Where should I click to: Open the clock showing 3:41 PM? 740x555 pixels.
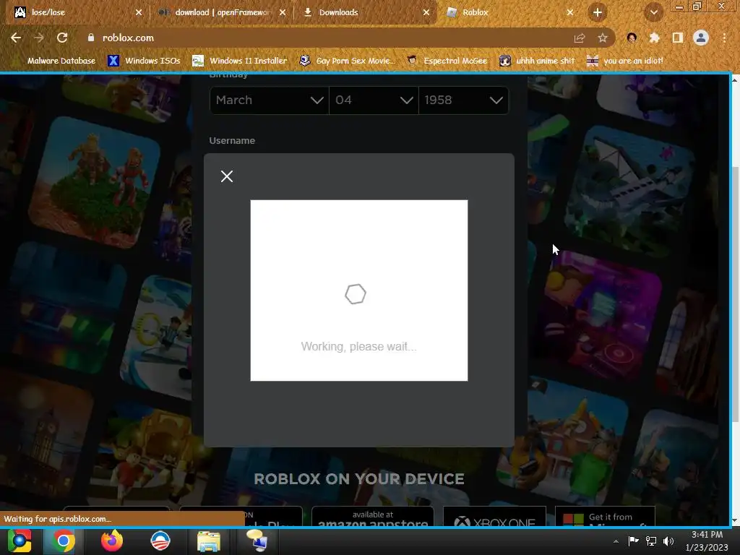click(x=707, y=541)
